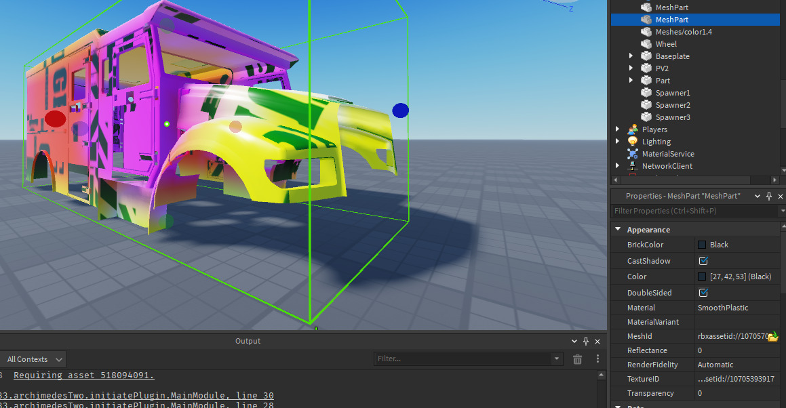Screen dimensions: 786x408
Task: Select the Wheel item in Explorer
Action: click(x=666, y=44)
